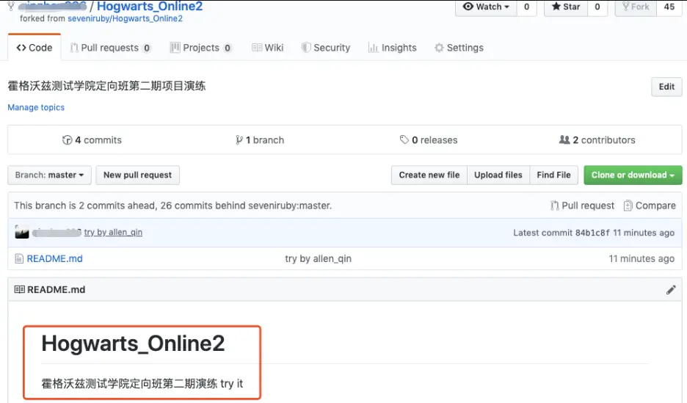Click the Pull request icon in branch status bar
This screenshot has height=403, width=687.
554,206
